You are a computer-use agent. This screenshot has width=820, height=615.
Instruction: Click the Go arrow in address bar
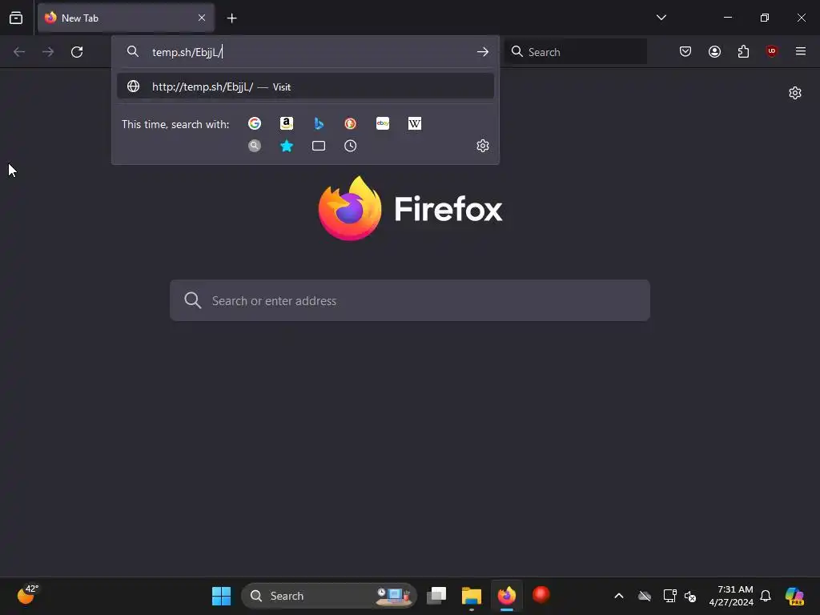click(483, 52)
